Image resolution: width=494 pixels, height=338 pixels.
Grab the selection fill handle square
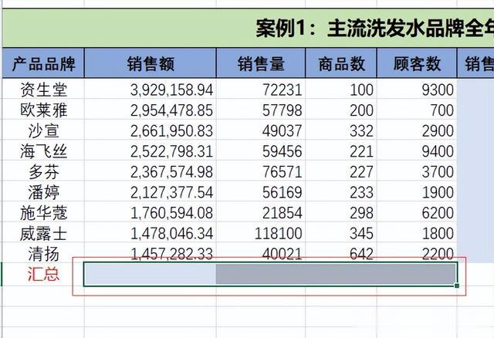click(457, 286)
